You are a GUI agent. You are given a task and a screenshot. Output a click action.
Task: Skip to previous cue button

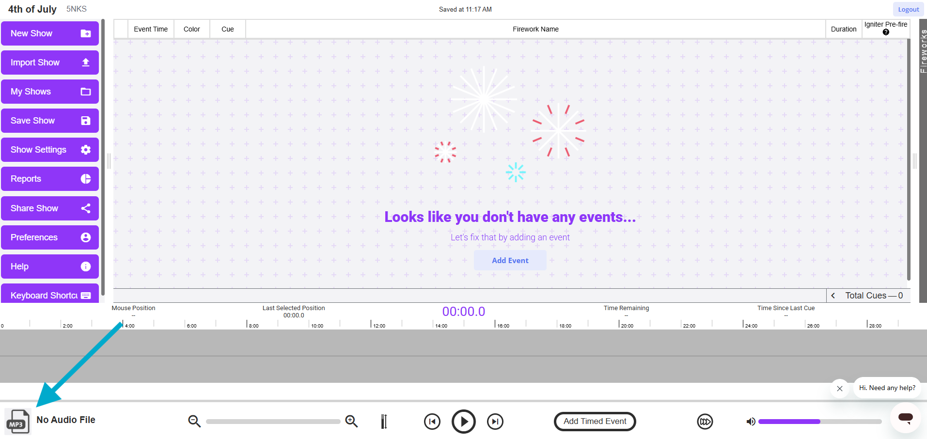click(x=432, y=422)
